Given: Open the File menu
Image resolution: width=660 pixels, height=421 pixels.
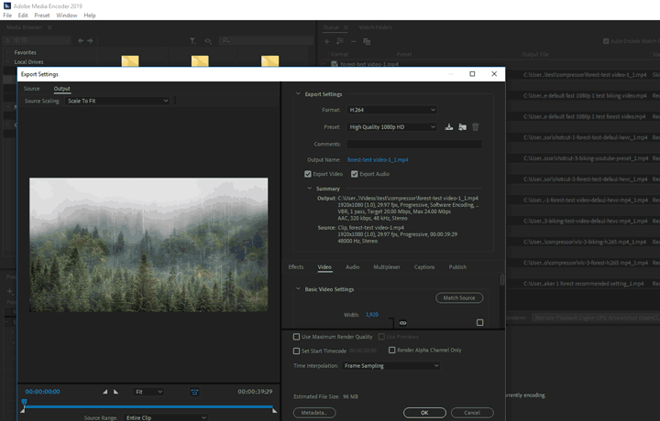Looking at the screenshot, I should pos(7,16).
